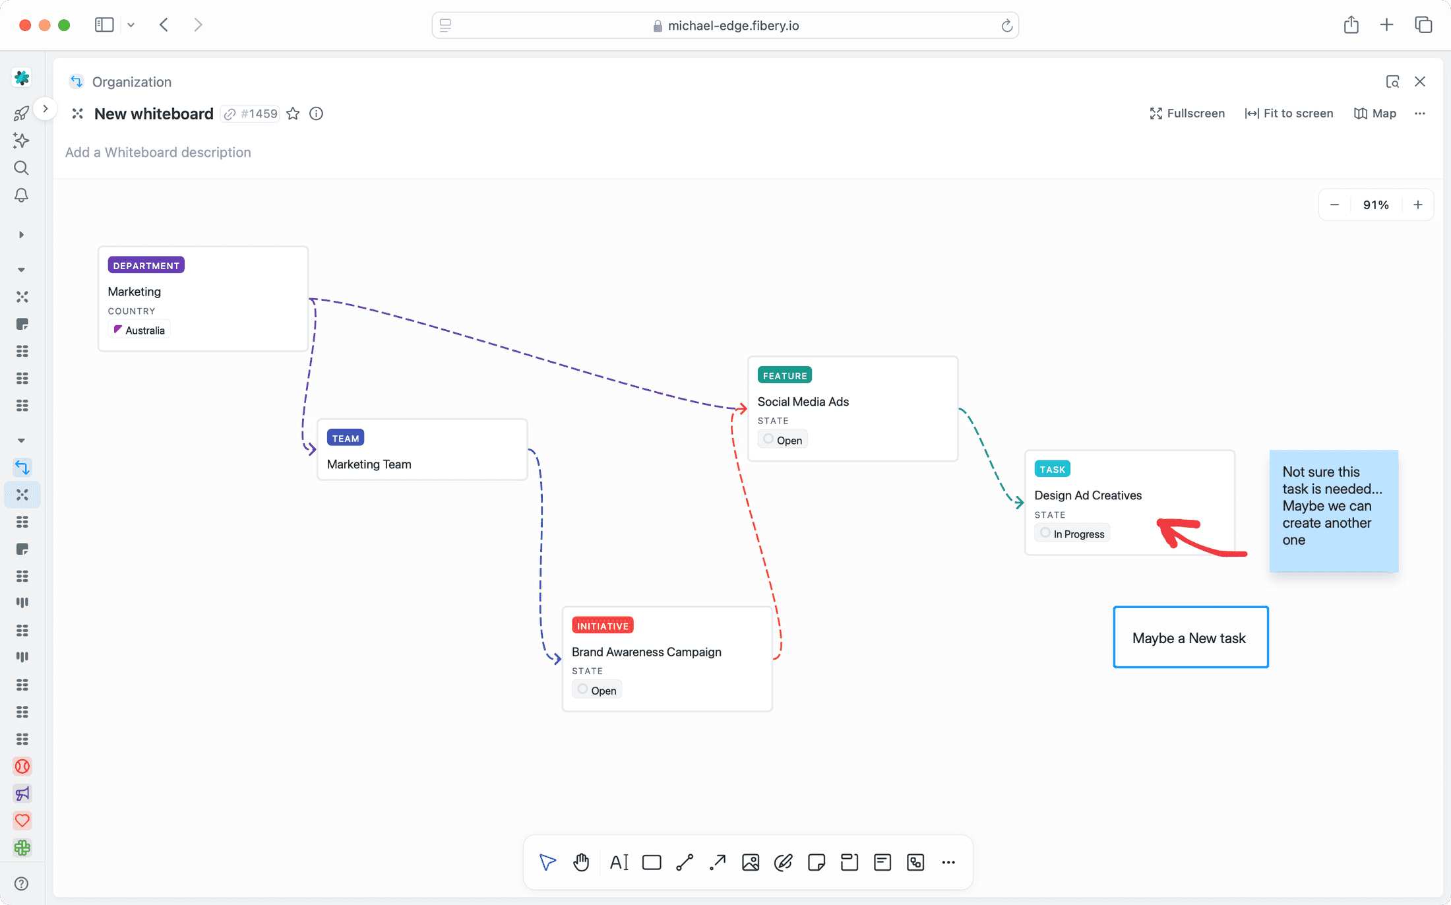Open the browser tab options chevron
This screenshot has height=905, width=1451.
(131, 24)
